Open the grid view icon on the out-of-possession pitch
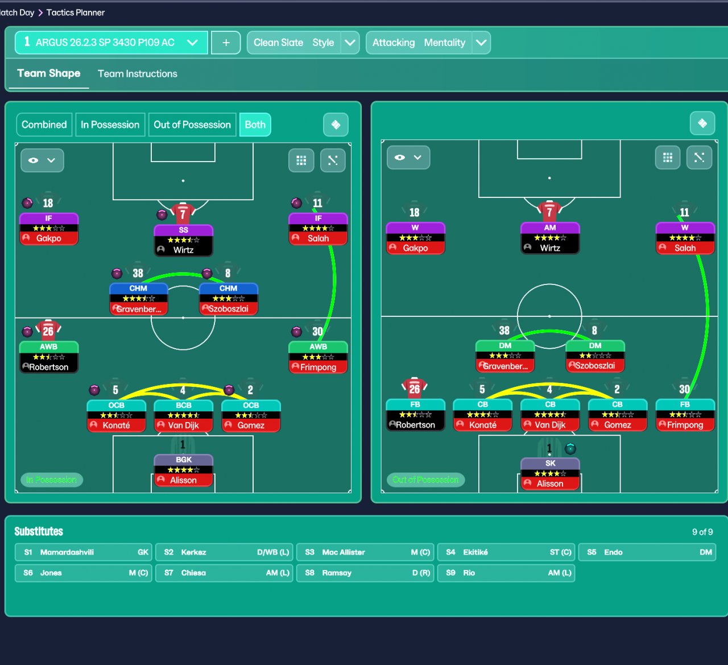Screen dimensions: 728x665 pos(668,158)
